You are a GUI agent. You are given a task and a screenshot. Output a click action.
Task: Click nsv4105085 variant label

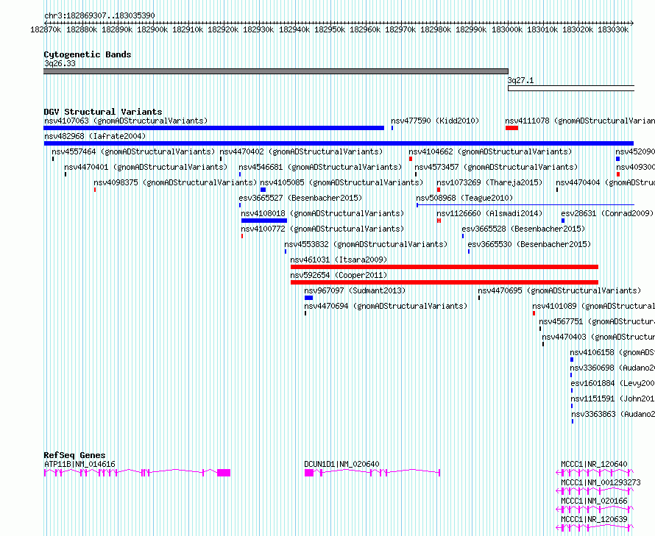[341, 182]
